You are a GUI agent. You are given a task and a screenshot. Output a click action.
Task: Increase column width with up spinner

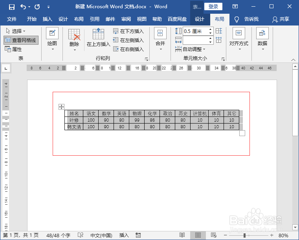pyautogui.click(x=210, y=38)
